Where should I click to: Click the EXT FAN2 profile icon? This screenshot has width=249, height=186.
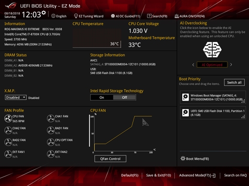point(51,154)
